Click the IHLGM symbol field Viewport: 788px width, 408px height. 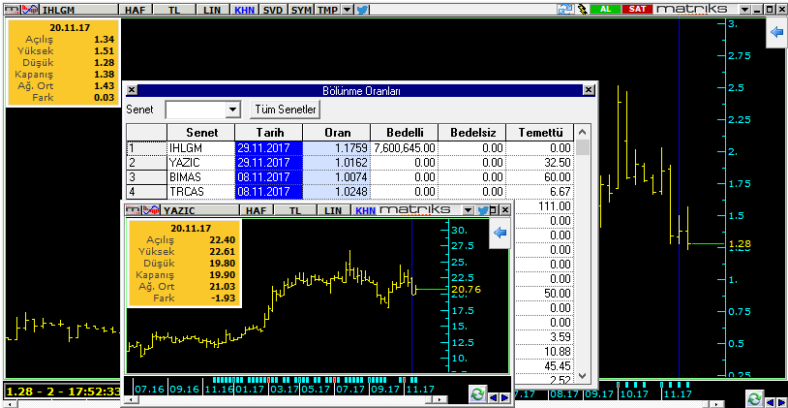tap(79, 9)
